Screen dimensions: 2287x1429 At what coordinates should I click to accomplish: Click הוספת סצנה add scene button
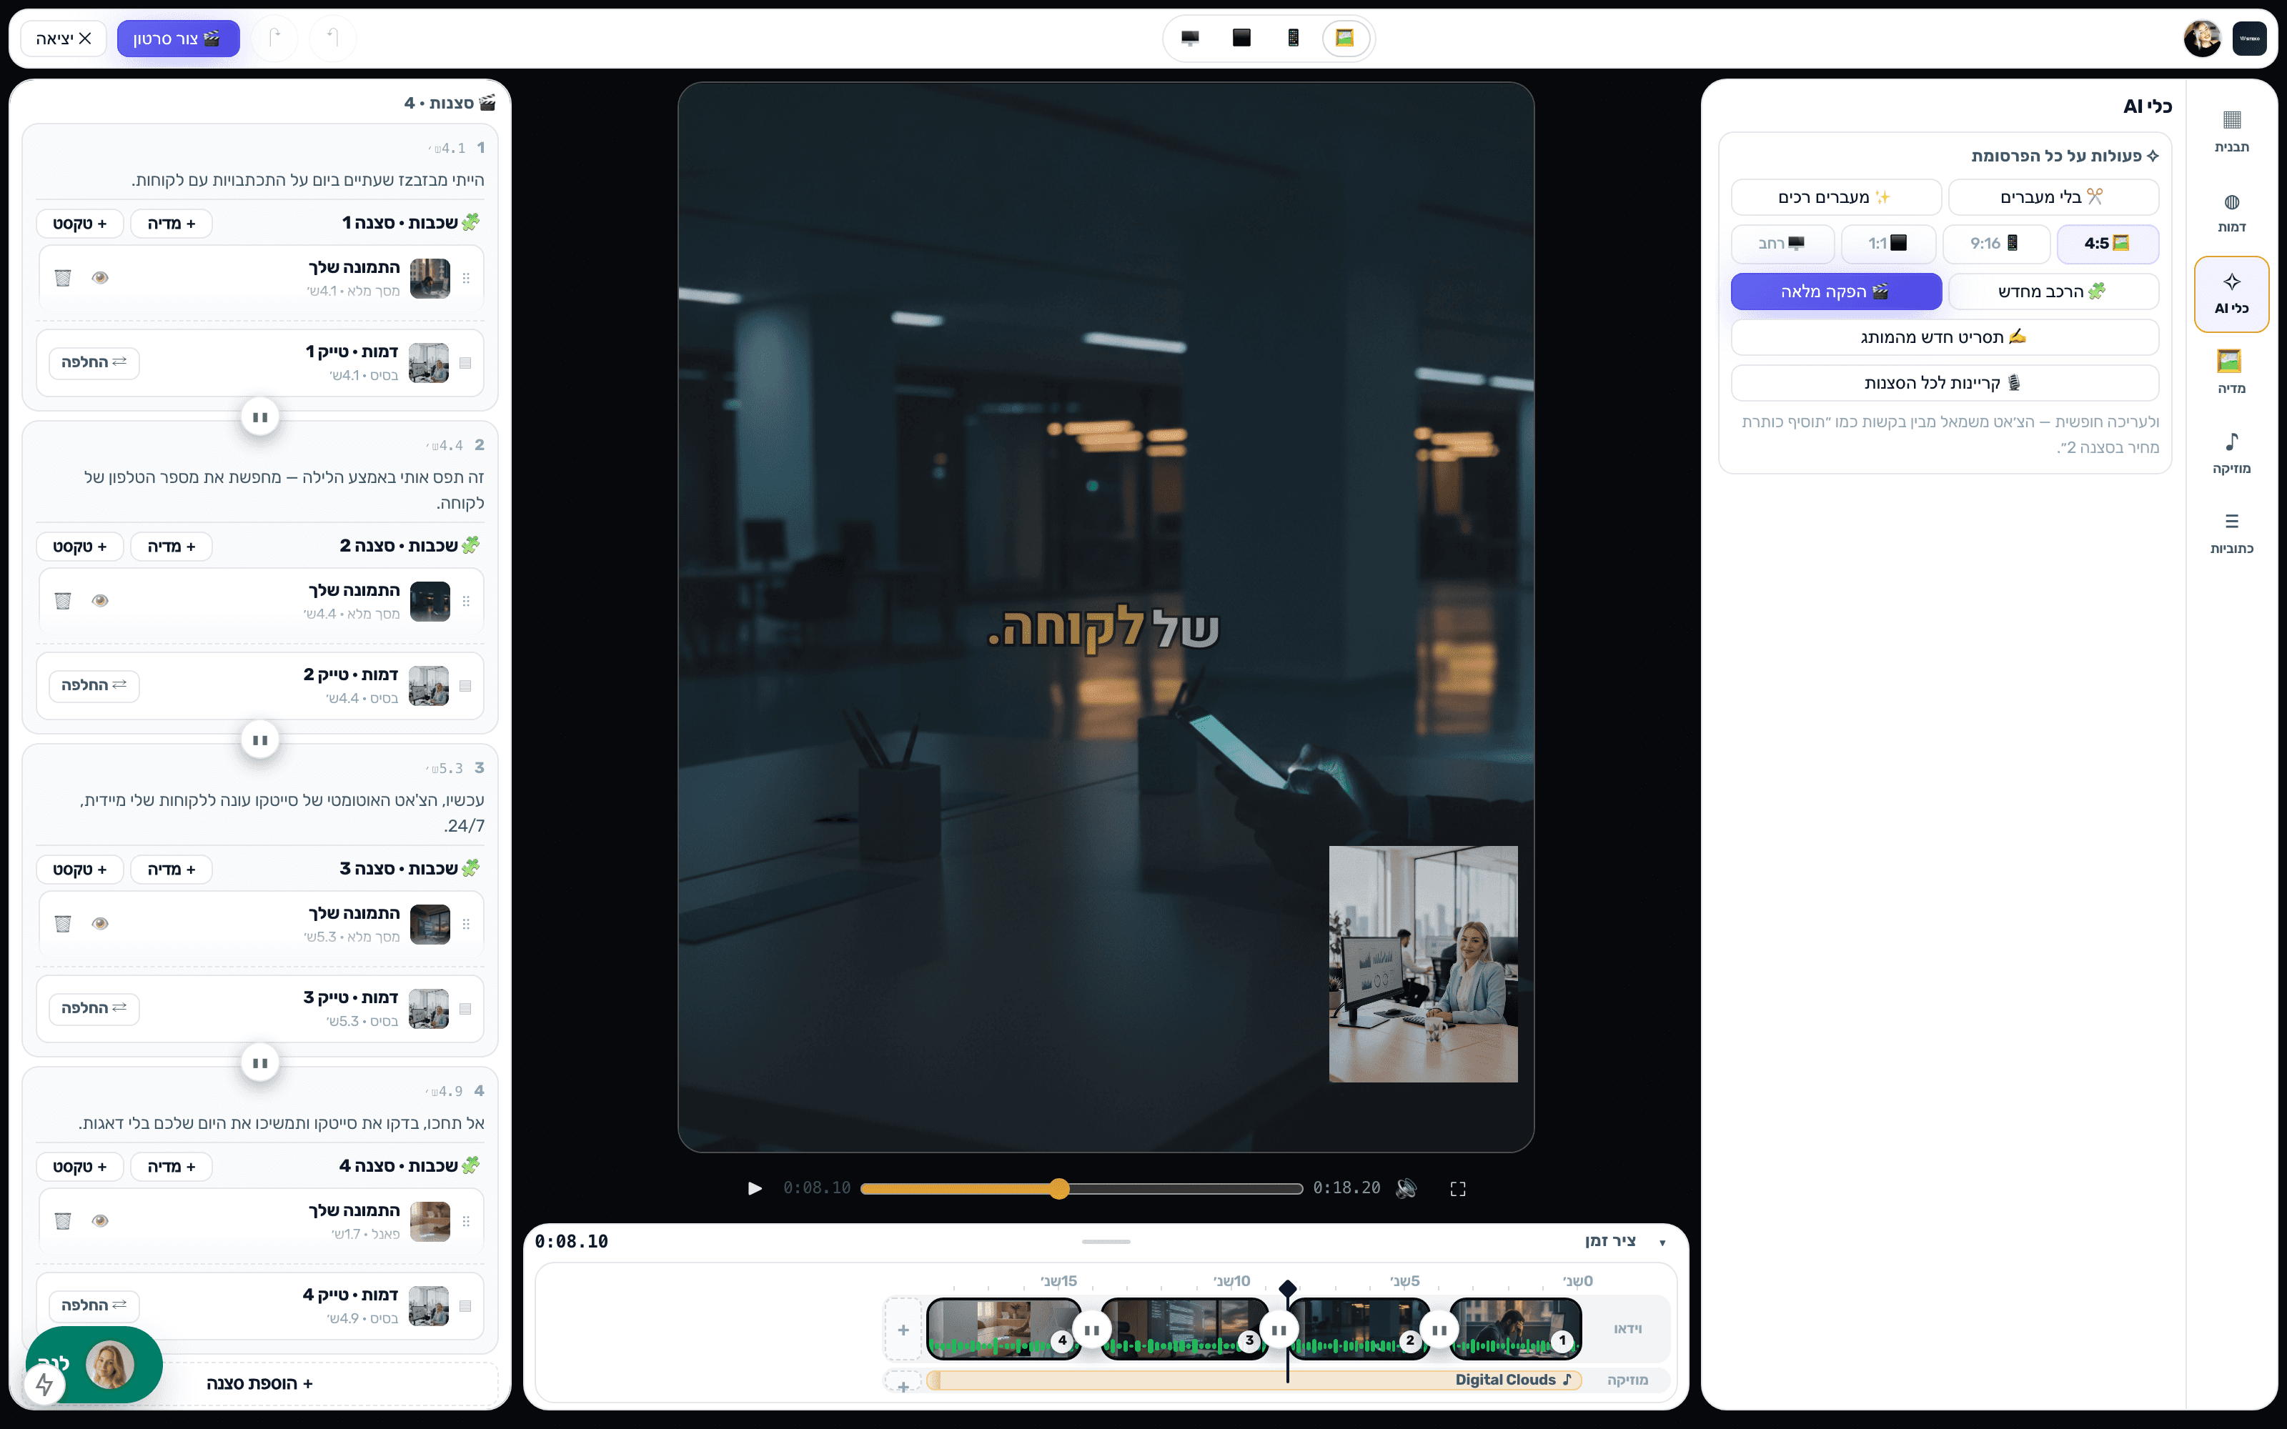[x=260, y=1384]
